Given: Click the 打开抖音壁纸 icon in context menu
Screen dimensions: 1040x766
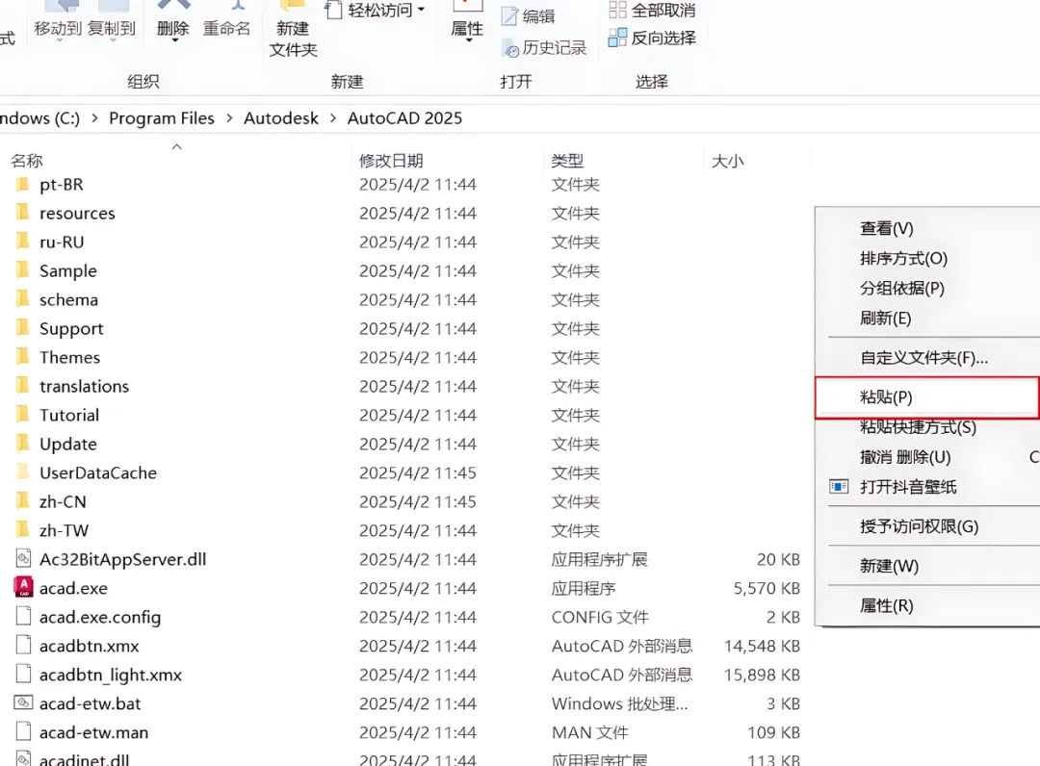Looking at the screenshot, I should (x=839, y=487).
